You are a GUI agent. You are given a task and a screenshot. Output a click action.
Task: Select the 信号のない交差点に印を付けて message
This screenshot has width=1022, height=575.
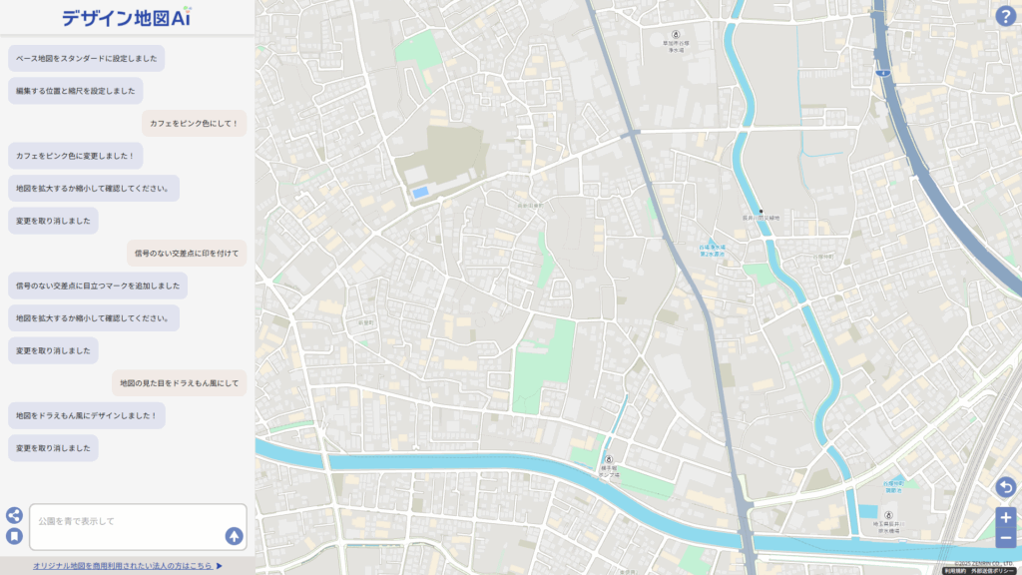coord(187,253)
